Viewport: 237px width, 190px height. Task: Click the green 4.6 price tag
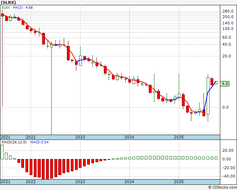(x=225, y=84)
